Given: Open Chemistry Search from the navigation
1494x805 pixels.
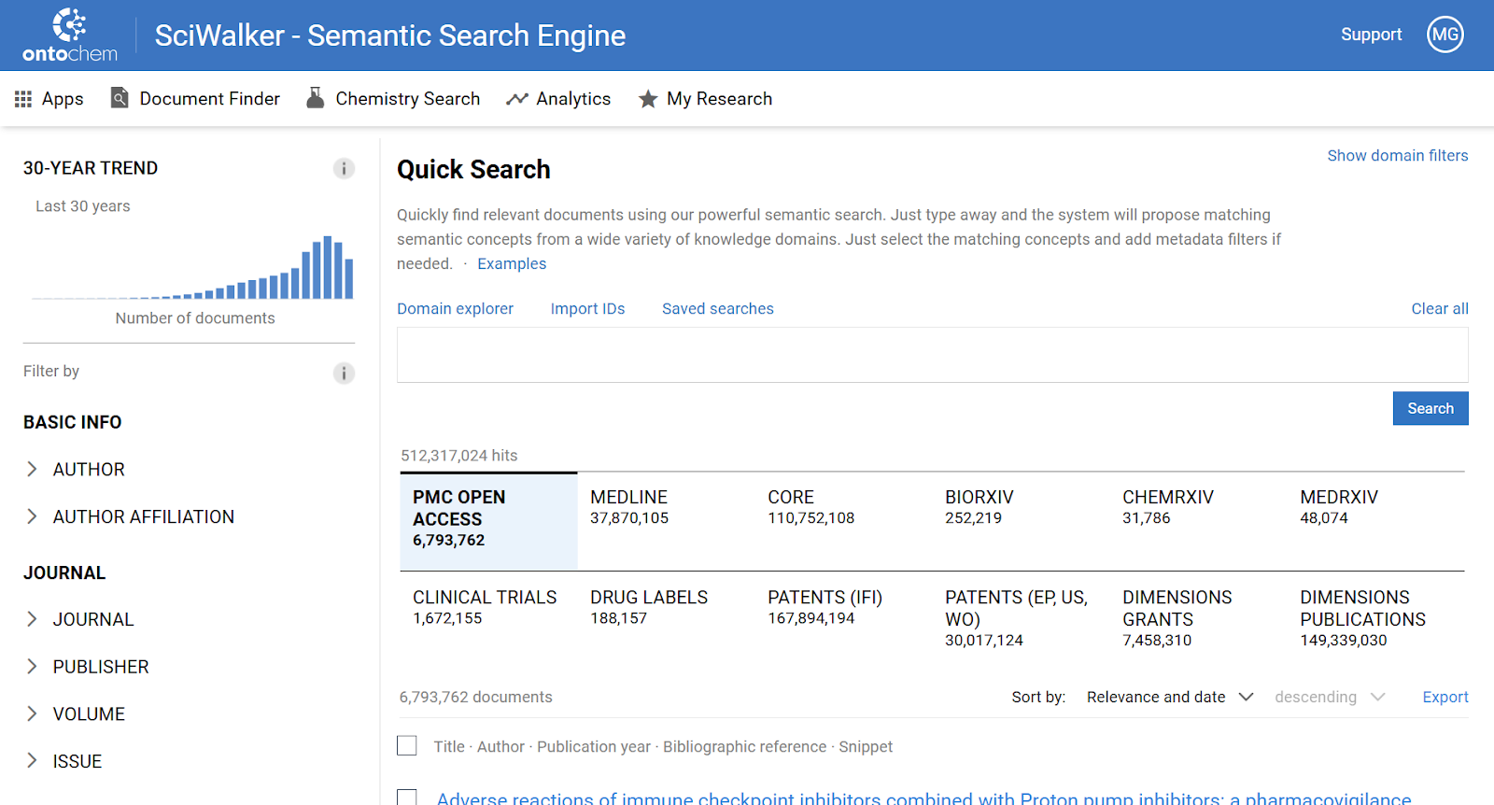Looking at the screenshot, I should point(393,99).
